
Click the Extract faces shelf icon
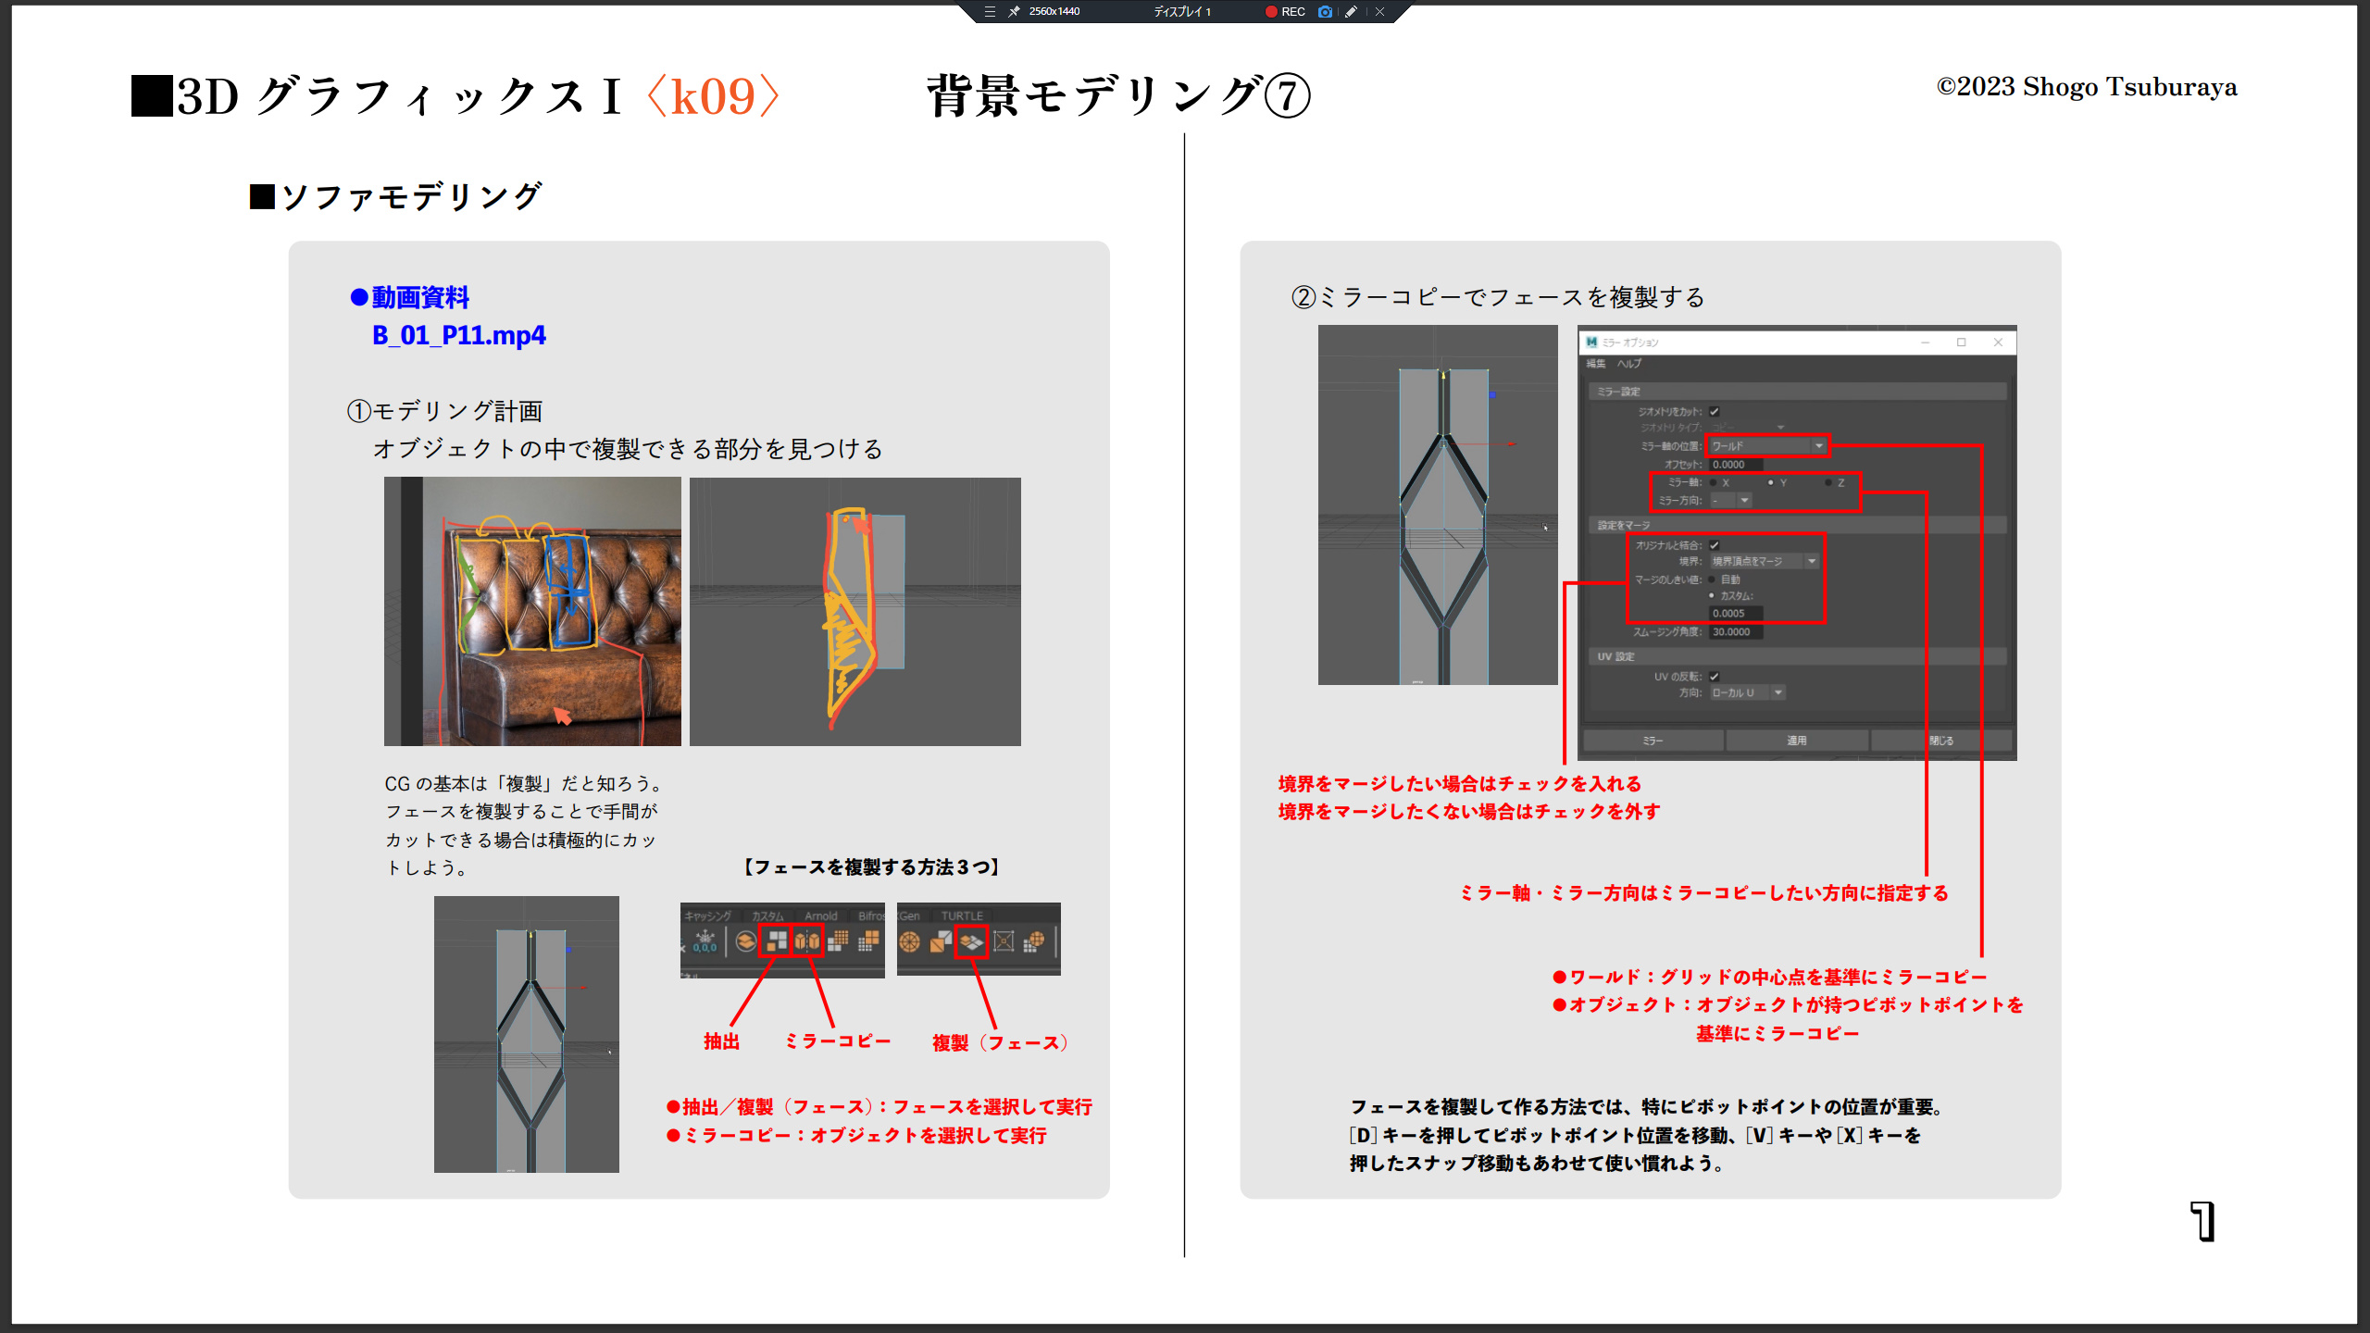(776, 941)
